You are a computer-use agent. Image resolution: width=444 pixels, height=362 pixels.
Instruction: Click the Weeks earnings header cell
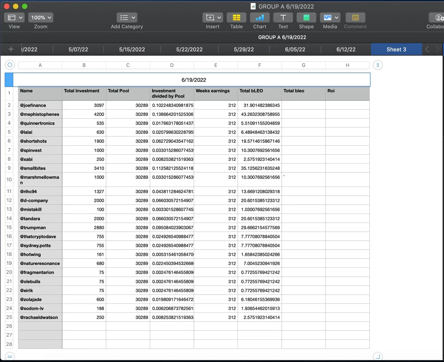(216, 94)
